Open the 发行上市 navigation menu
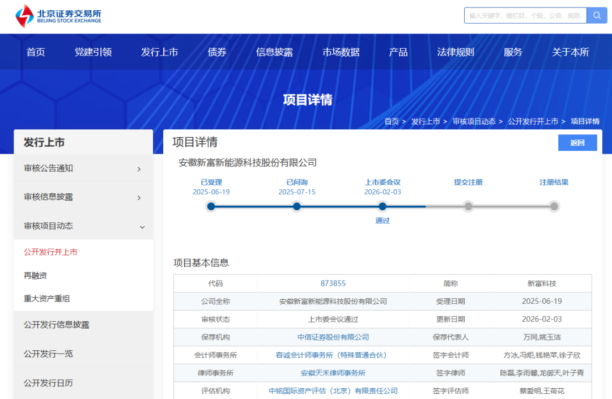This screenshot has width=612, height=399. click(x=159, y=52)
